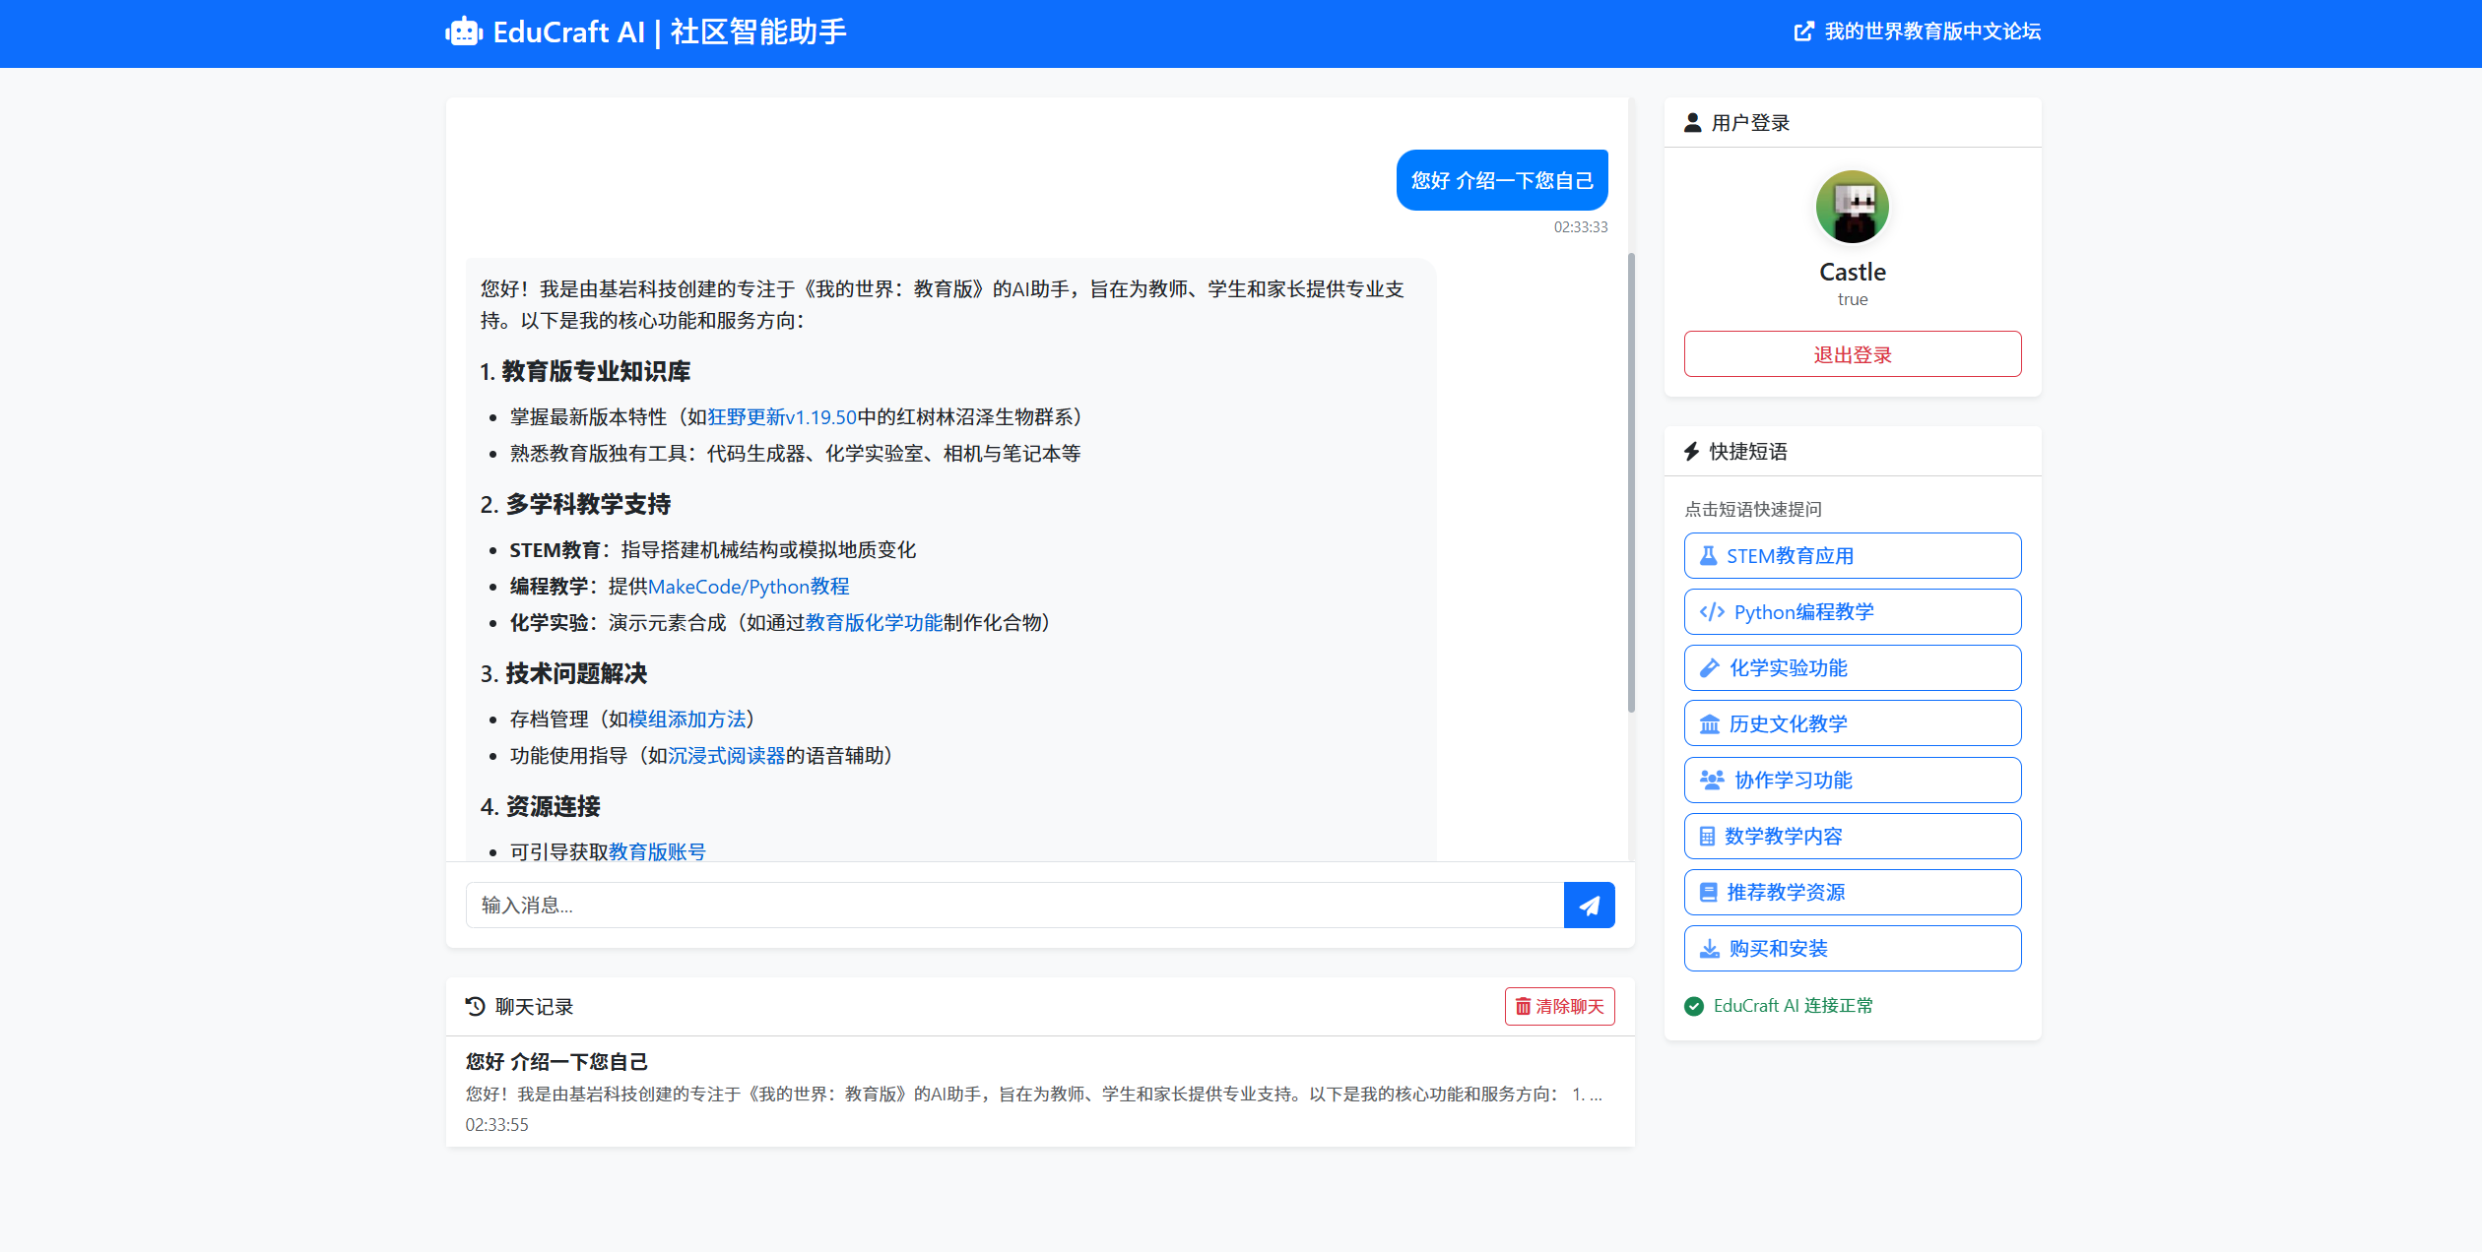This screenshot has width=2482, height=1252.
Task: Select the 数学教学内容 quick phrase
Action: (1853, 837)
